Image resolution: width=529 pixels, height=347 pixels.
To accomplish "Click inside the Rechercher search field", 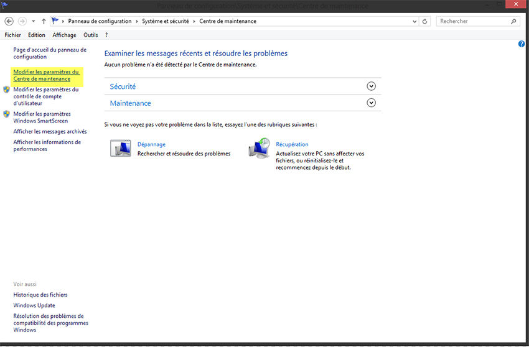I will pos(473,21).
